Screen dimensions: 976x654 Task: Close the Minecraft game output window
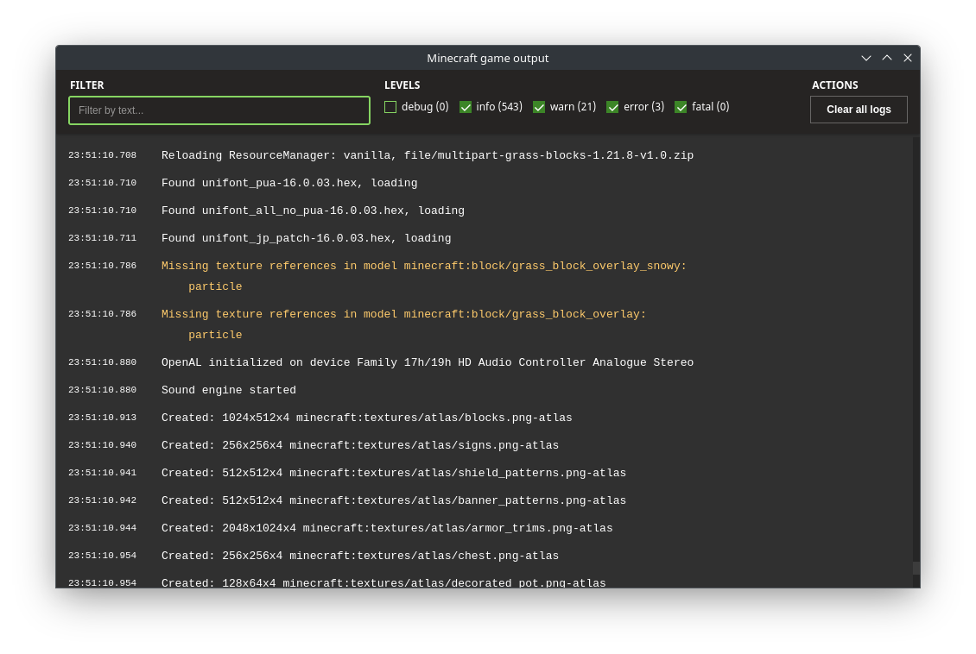tap(908, 58)
